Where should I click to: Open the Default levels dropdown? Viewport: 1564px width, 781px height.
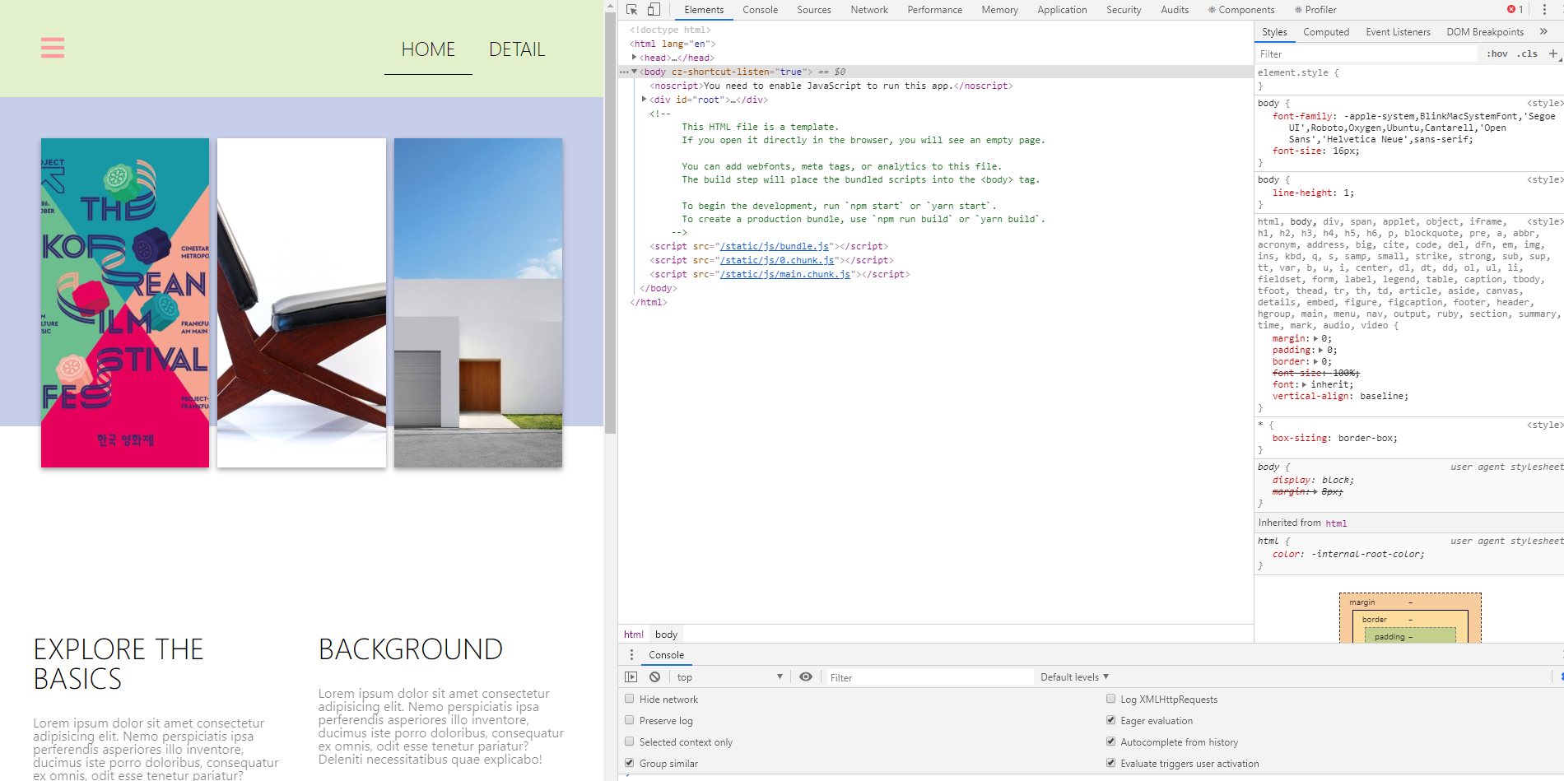pos(1074,677)
